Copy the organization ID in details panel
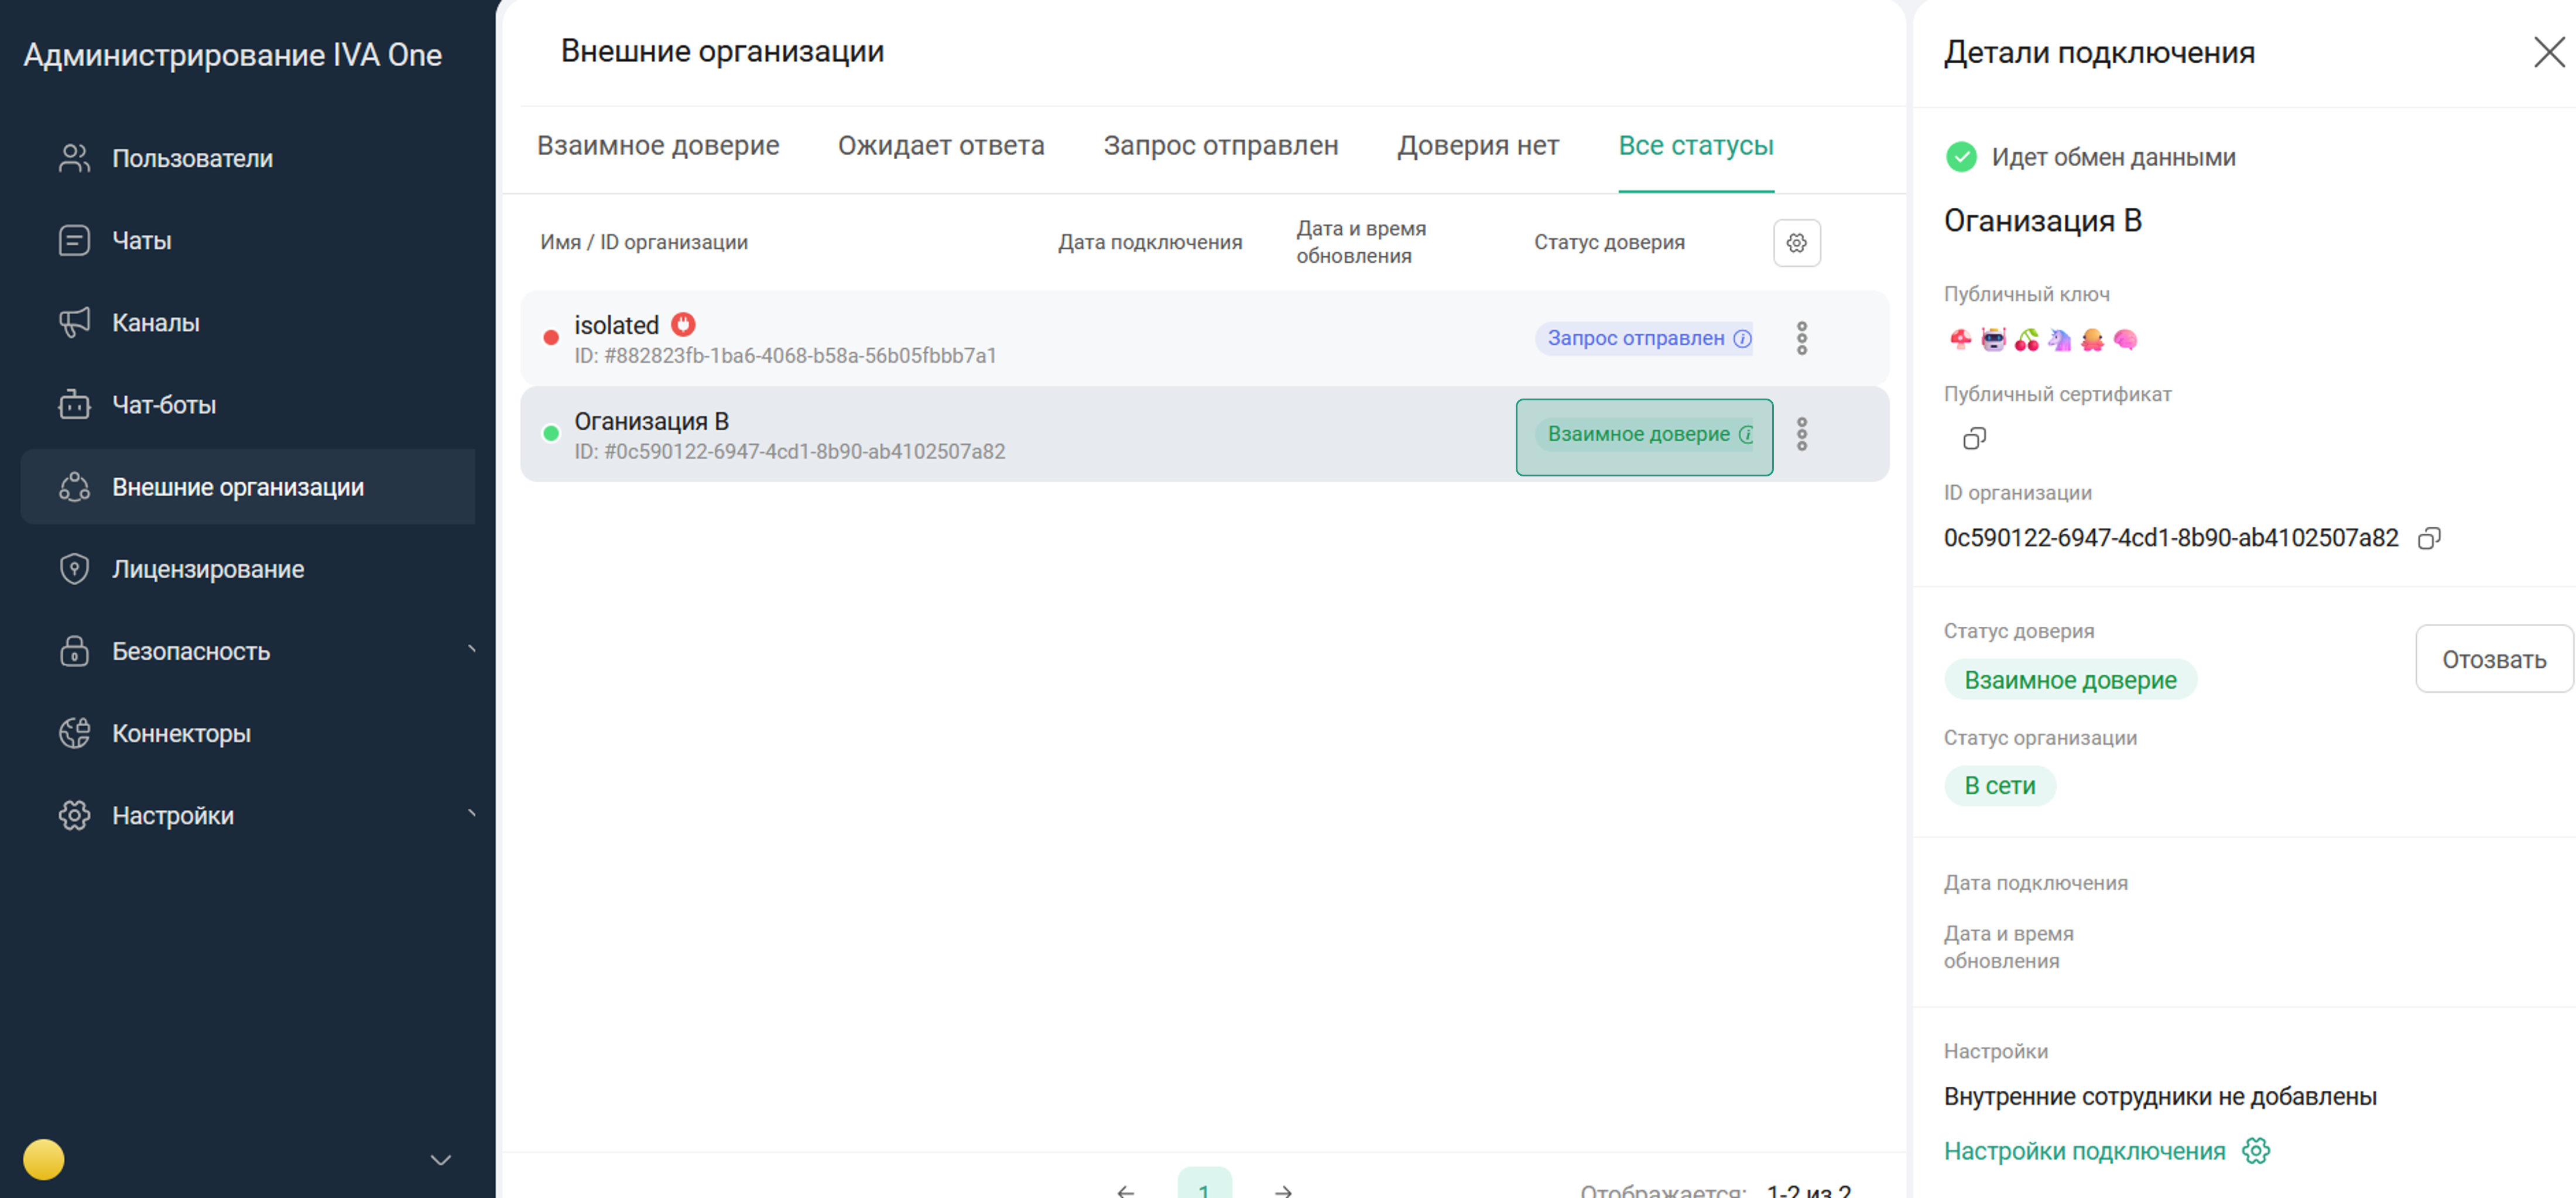This screenshot has height=1198, width=2576. (x=2430, y=538)
